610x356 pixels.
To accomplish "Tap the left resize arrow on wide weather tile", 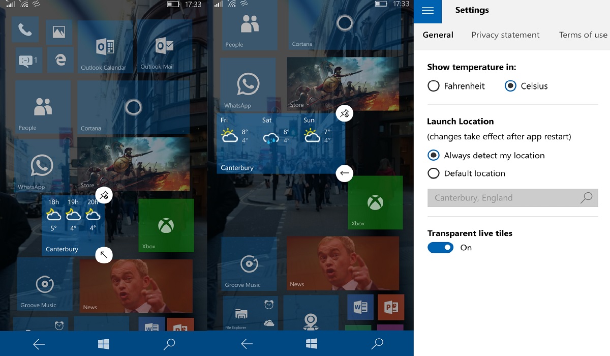I will [x=344, y=173].
